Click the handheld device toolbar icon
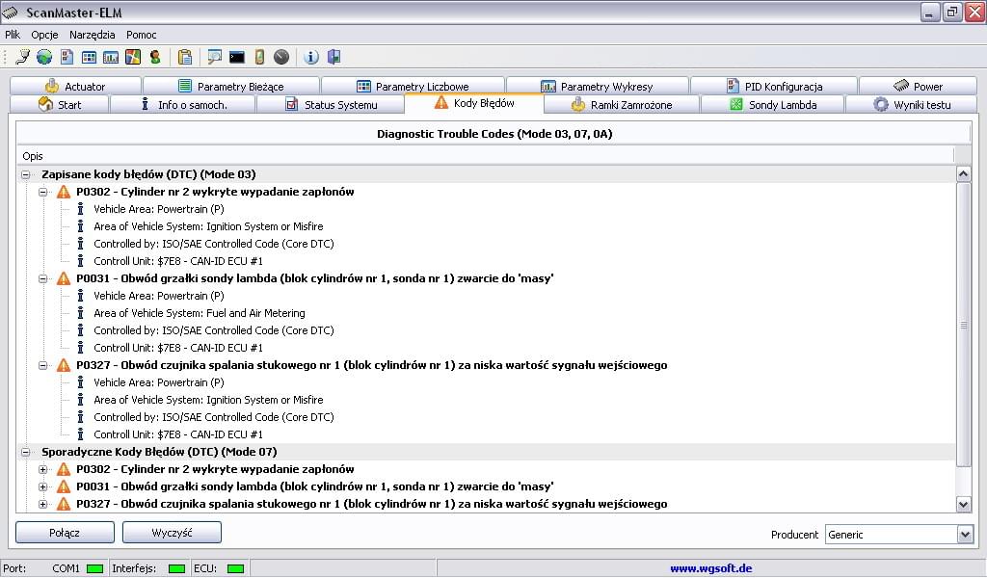 (259, 57)
